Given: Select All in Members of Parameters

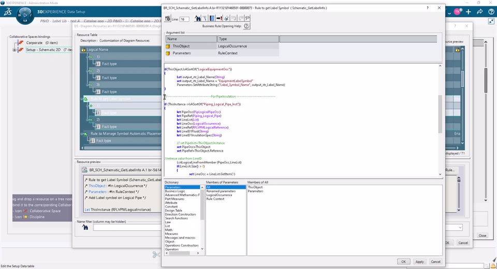Looking at the screenshot, I should pyautogui.click(x=226, y=187).
